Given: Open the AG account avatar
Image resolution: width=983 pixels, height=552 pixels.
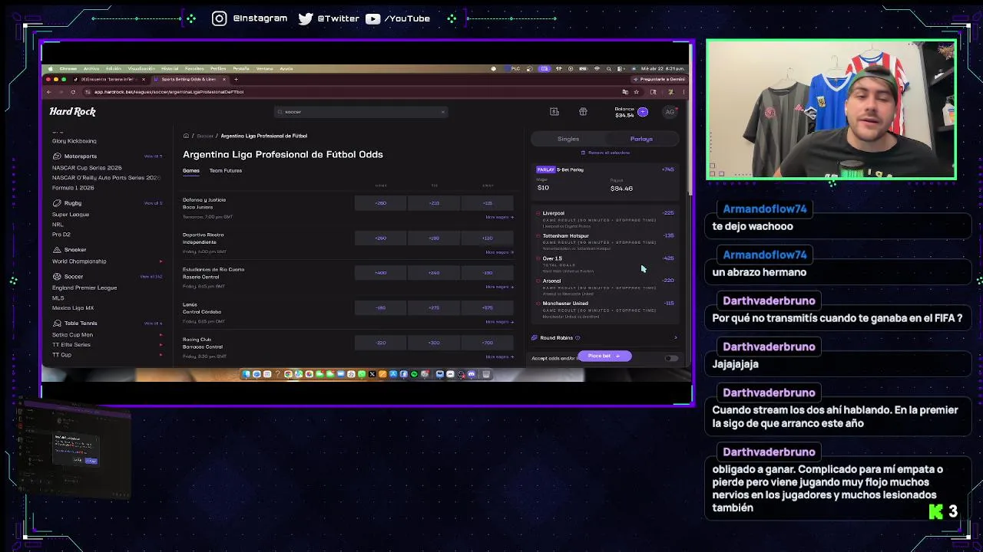Looking at the screenshot, I should 670,112.
